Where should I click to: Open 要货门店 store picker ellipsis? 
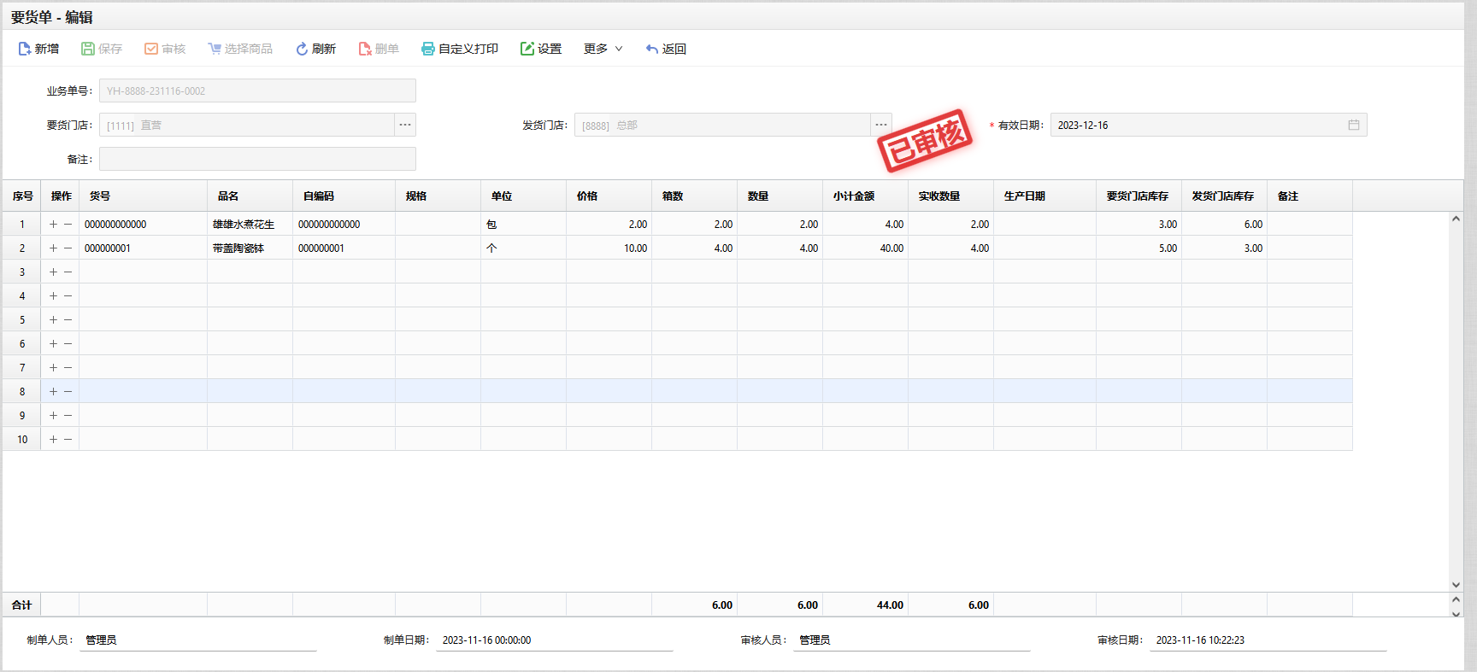[x=405, y=125]
